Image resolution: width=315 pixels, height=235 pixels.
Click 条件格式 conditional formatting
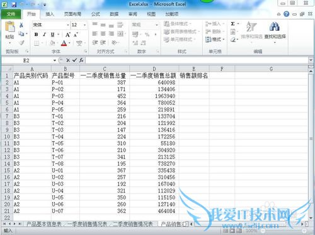pos(178,24)
